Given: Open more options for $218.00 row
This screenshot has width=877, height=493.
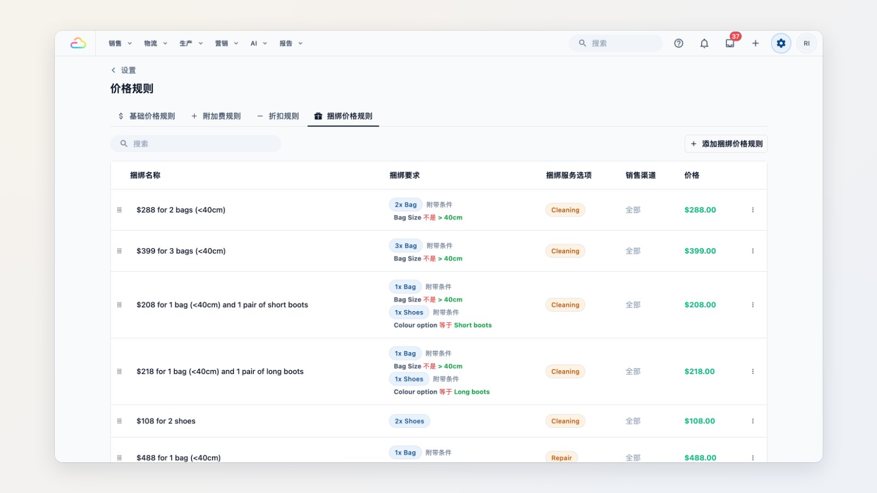Looking at the screenshot, I should (753, 371).
